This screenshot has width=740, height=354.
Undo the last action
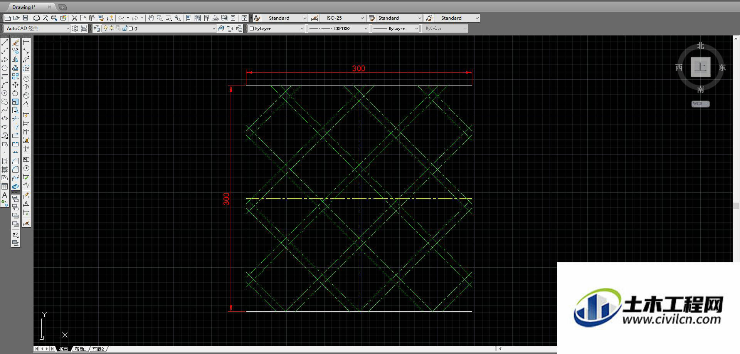click(121, 18)
